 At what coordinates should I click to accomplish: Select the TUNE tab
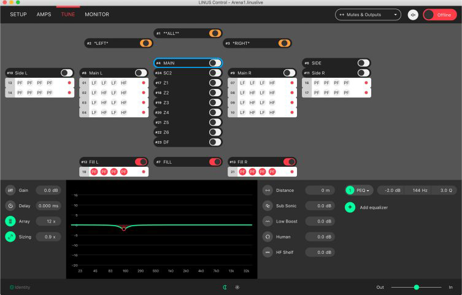pyautogui.click(x=68, y=15)
